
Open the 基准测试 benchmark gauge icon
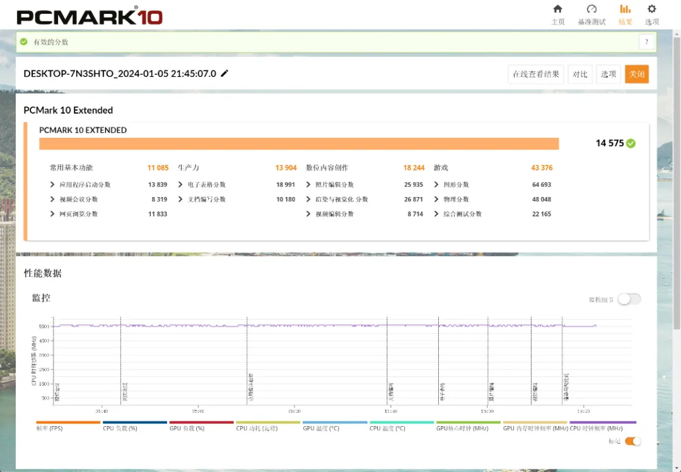[x=591, y=9]
